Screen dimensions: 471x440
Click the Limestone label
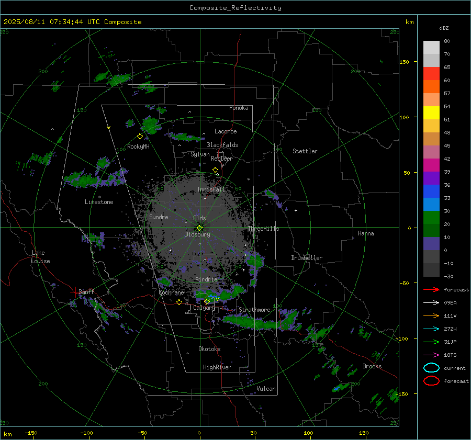99,202
